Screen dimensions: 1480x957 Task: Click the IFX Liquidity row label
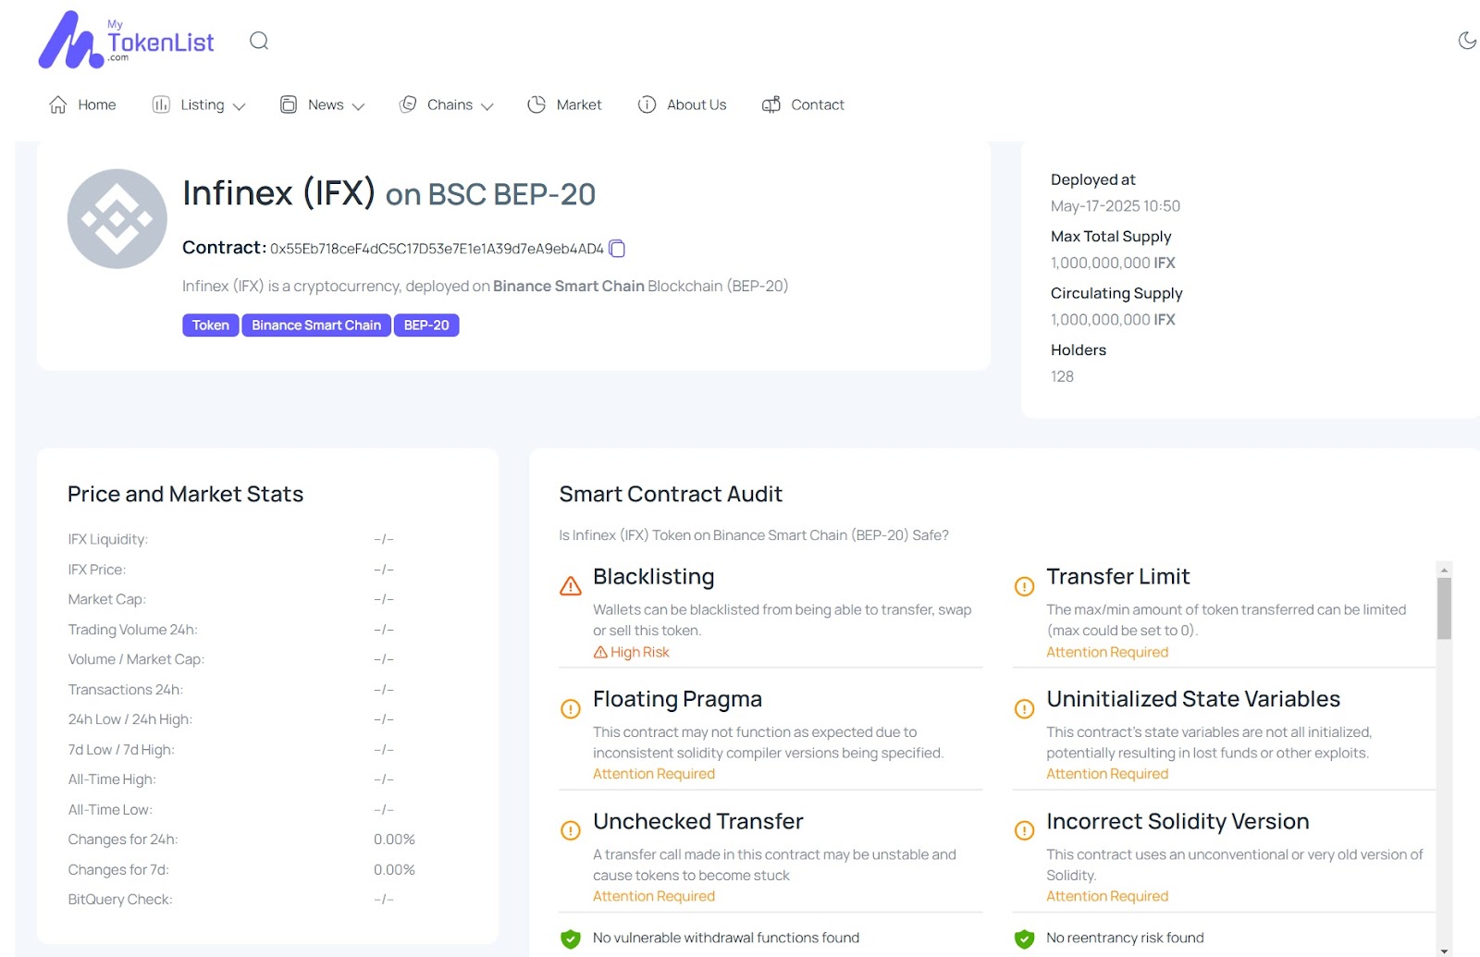click(x=107, y=539)
